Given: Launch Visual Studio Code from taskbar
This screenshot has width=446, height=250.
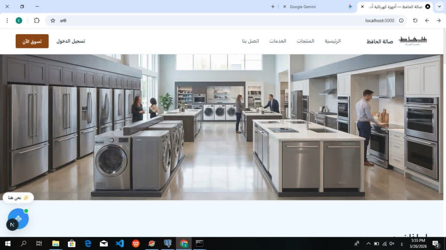Looking at the screenshot, I should 120,243.
